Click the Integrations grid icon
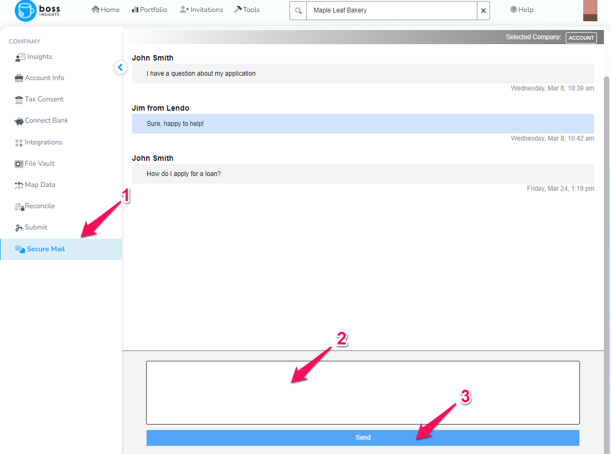 pyautogui.click(x=19, y=143)
